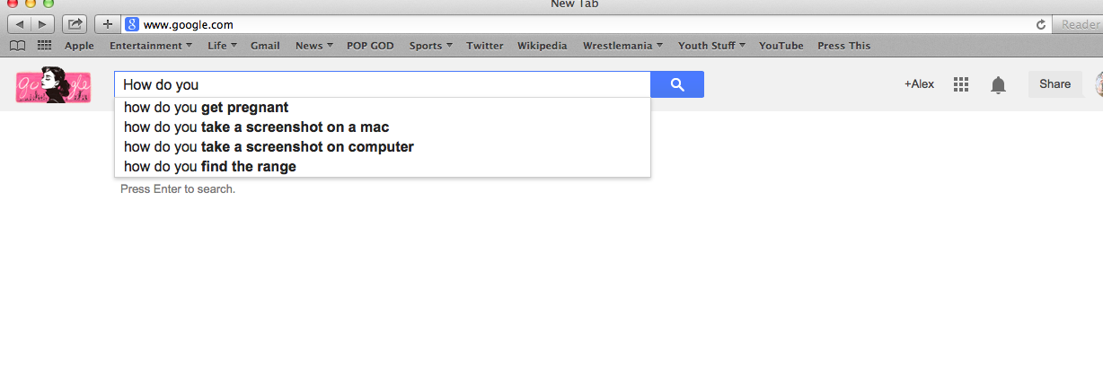Select suggestion "take a screenshot on a mac"
The image size is (1103, 376).
[x=256, y=127]
